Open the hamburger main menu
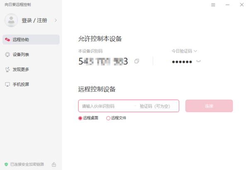 click(213, 5)
